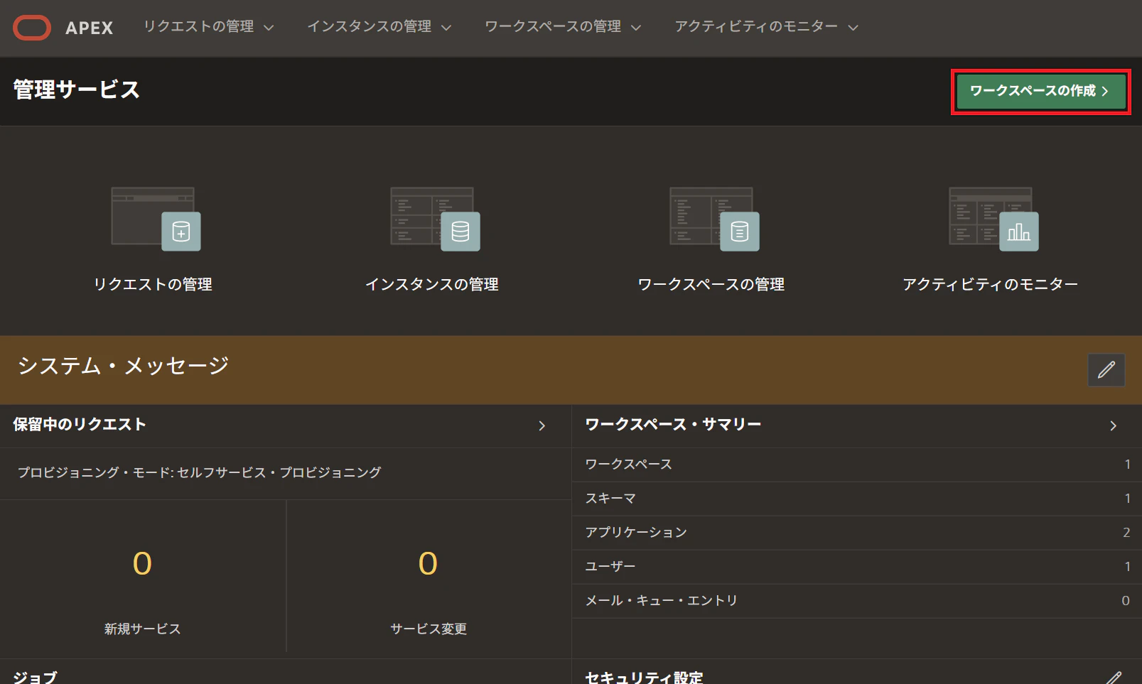This screenshot has height=684, width=1142.
Task: Open the サービス変更 count of 0
Action: point(428,564)
